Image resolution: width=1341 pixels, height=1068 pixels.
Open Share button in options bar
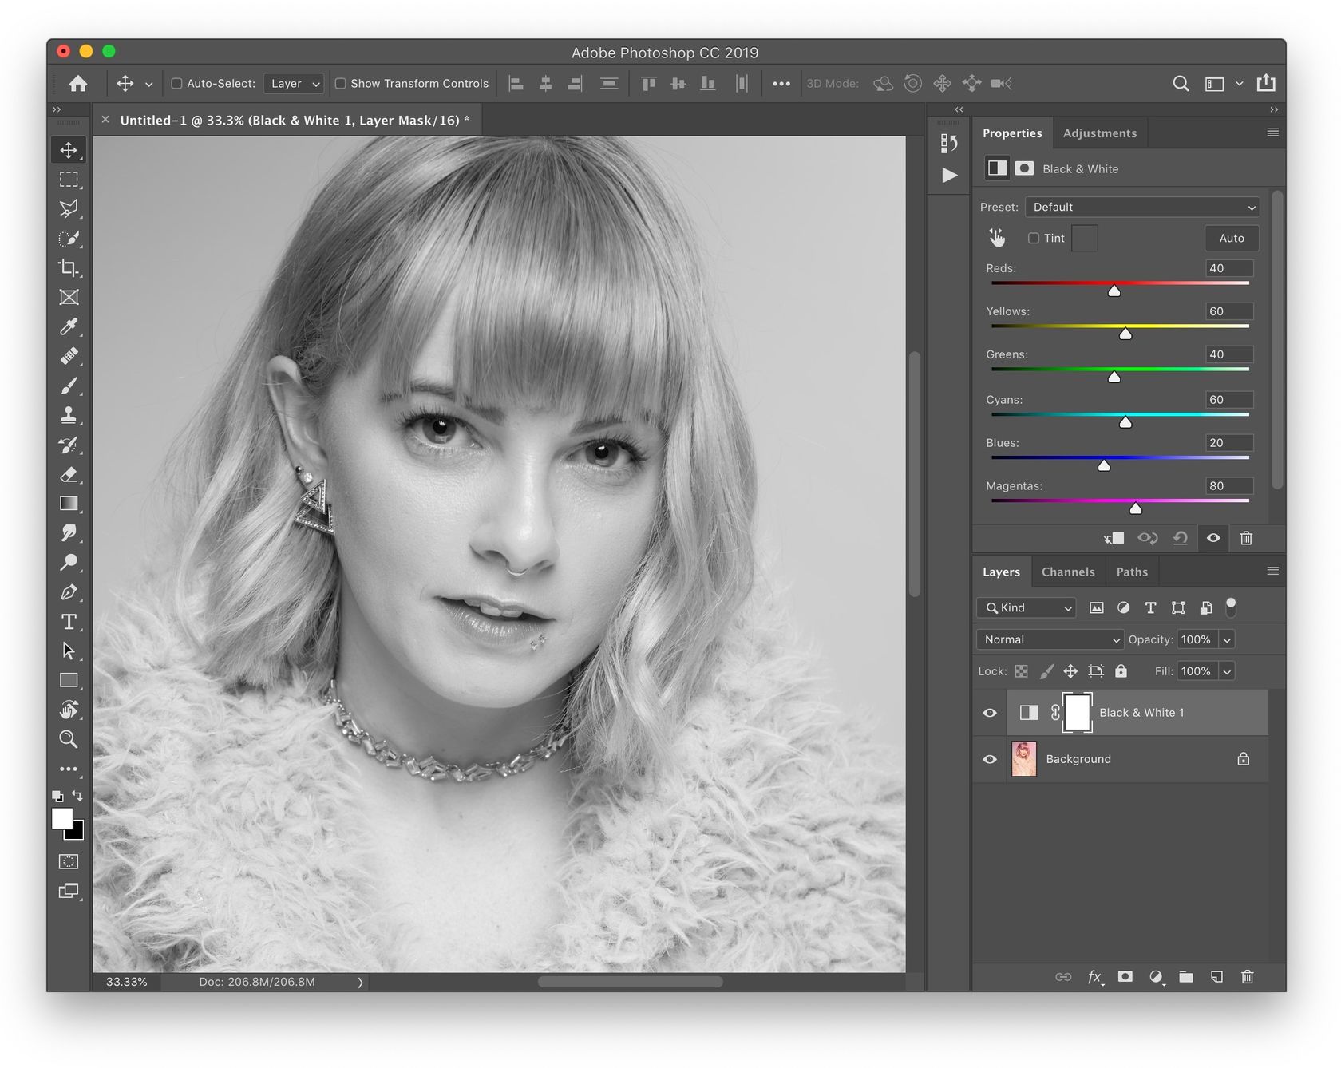click(x=1266, y=82)
